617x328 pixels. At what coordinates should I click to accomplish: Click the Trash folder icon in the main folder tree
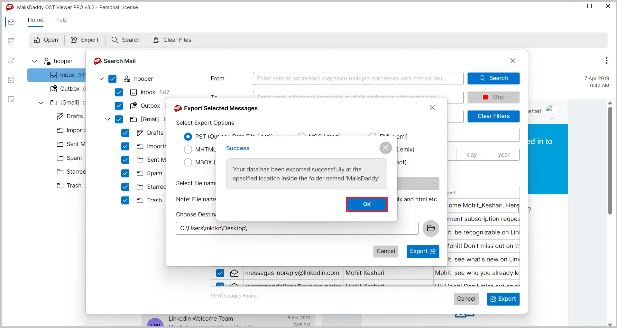click(60, 186)
